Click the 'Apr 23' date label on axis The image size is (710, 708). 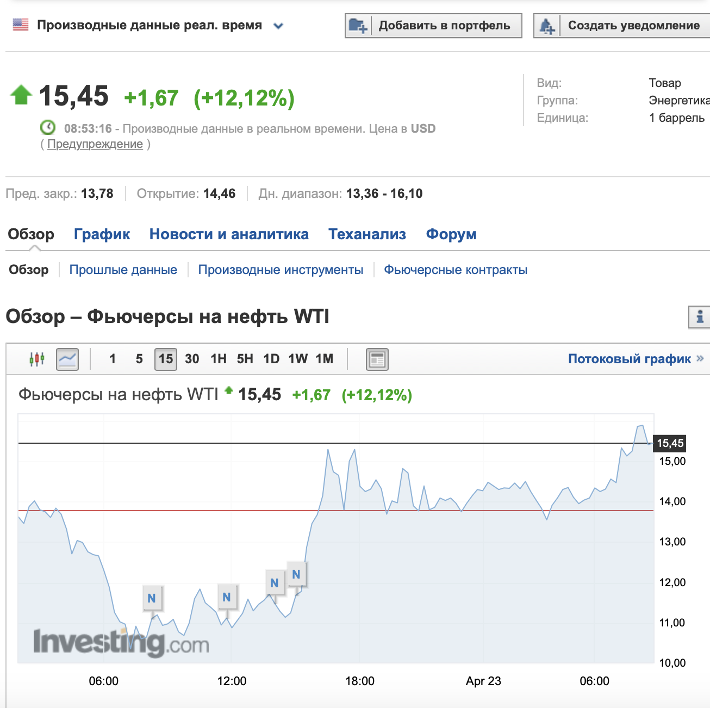(483, 681)
